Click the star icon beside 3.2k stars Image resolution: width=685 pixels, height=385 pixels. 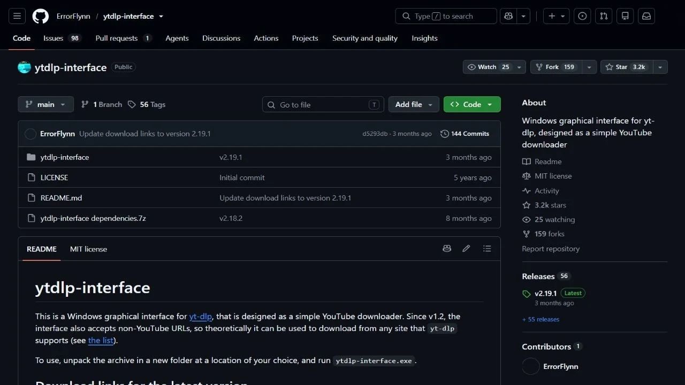[x=527, y=205]
